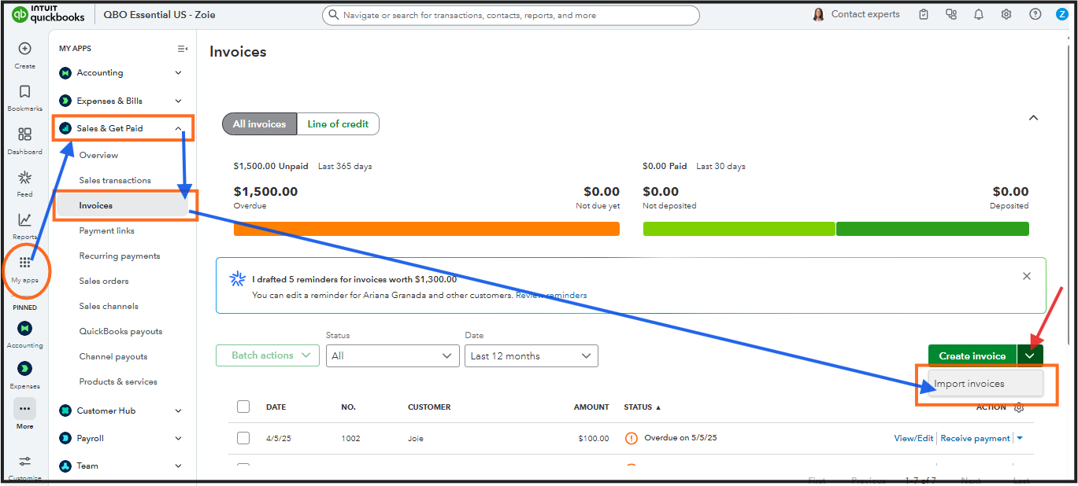
Task: Open Sales transactions in the left menu
Action: pos(115,180)
